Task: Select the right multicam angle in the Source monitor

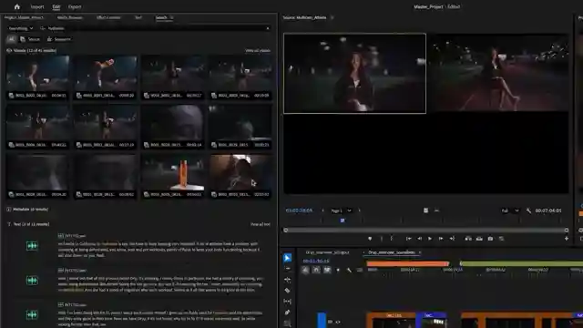Action: click(498, 73)
